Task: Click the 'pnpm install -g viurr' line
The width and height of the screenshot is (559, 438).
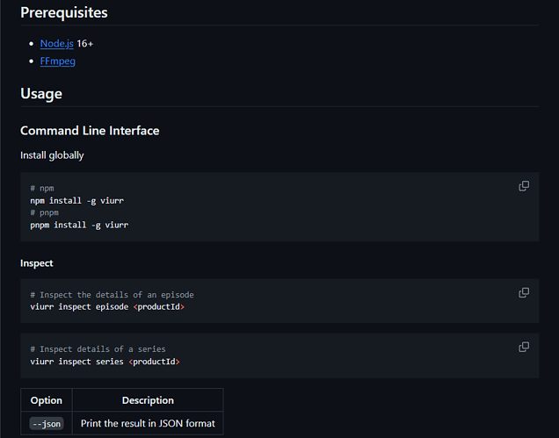Action: pos(79,225)
